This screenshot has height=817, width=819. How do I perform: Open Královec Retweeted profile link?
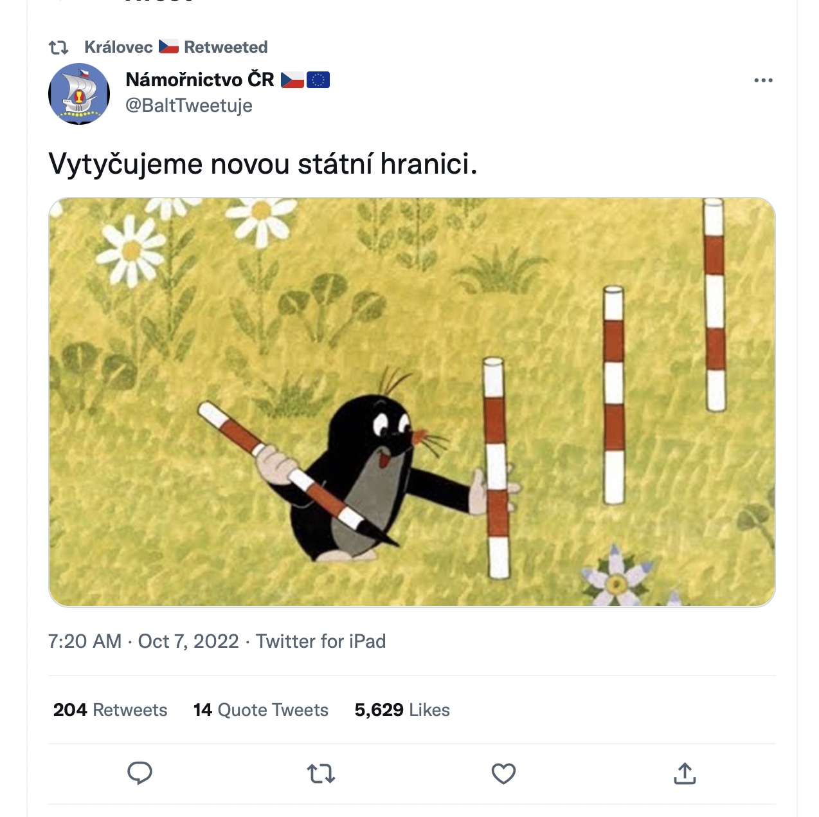point(176,47)
